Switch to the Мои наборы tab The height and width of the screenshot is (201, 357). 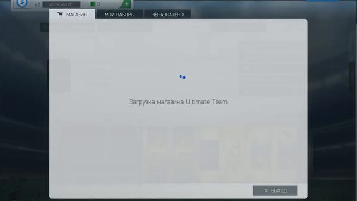119,15
